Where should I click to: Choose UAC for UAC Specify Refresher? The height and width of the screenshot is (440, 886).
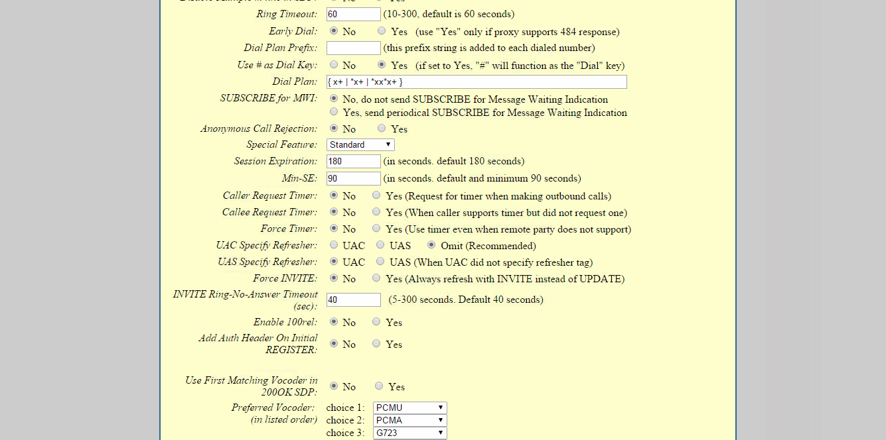point(333,245)
